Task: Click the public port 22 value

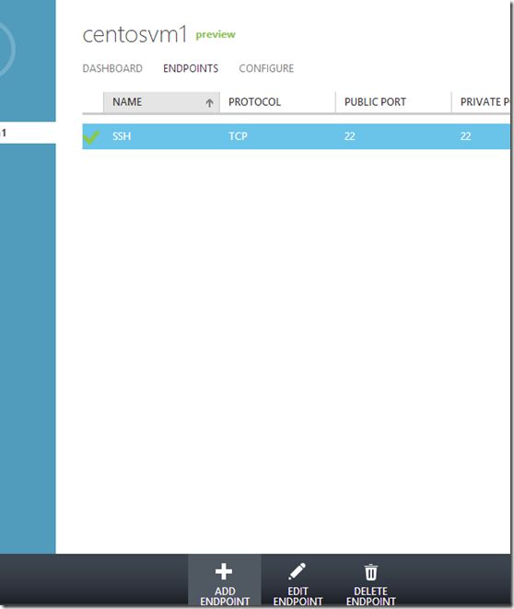Action: tap(349, 136)
